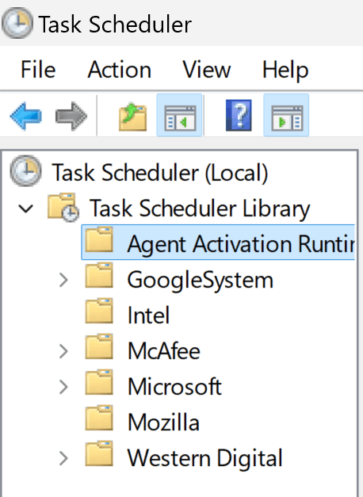Select the Mozilla tree item
This screenshot has height=497, width=363.
pos(163,422)
